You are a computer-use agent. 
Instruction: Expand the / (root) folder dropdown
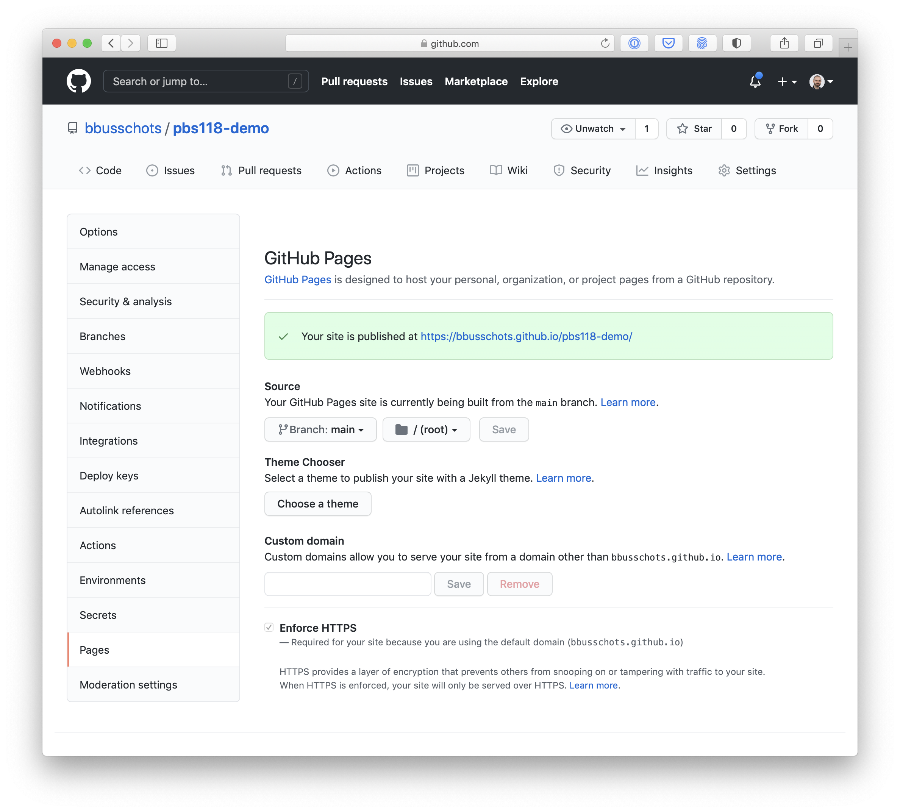(426, 429)
